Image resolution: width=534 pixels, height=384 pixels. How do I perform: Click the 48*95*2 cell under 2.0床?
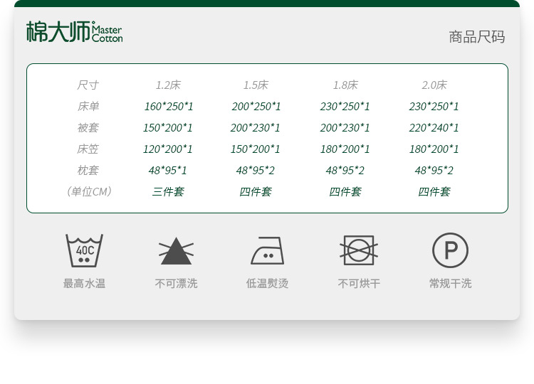point(434,170)
